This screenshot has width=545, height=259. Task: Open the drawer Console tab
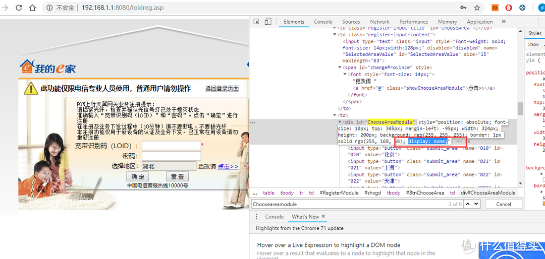(274, 217)
